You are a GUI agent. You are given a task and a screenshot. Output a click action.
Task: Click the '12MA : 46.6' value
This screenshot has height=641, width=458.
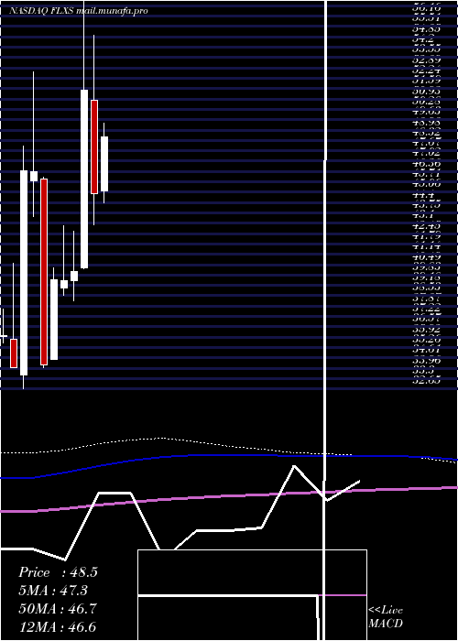[57, 626]
